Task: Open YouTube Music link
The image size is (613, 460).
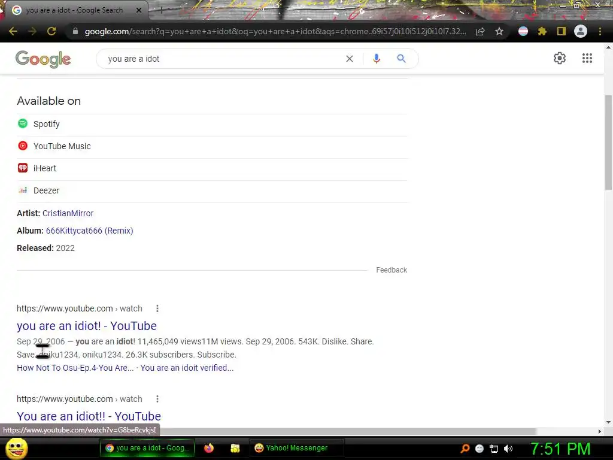Action: pos(62,146)
